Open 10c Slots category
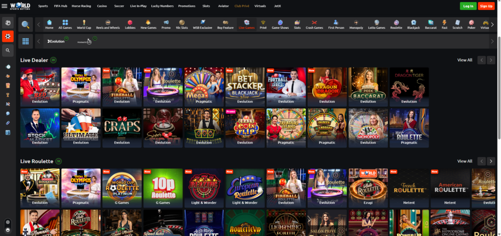The height and width of the screenshot is (236, 501). tap(182, 24)
